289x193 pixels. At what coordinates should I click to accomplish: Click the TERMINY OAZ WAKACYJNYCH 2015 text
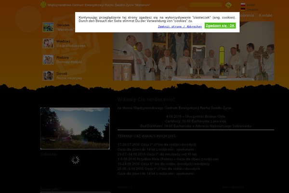tap(146, 136)
